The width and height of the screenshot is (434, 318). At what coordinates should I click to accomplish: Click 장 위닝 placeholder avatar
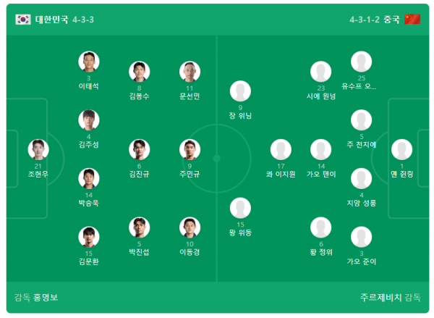click(240, 91)
